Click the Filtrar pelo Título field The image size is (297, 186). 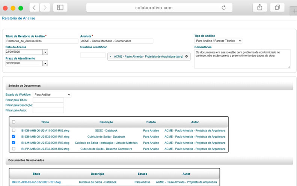coord(48,100)
